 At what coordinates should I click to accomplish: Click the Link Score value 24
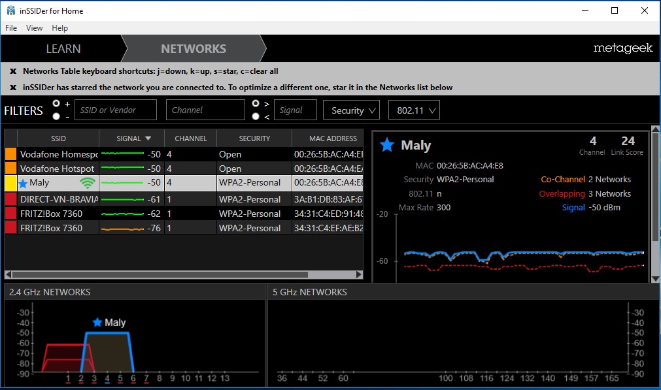(628, 140)
